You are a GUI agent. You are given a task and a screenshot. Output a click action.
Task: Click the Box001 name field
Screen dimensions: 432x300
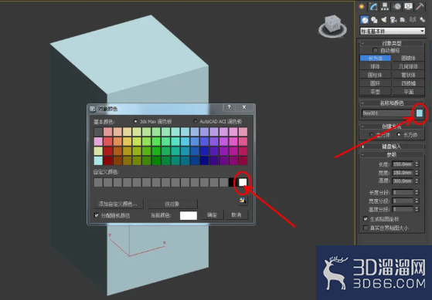click(387, 113)
